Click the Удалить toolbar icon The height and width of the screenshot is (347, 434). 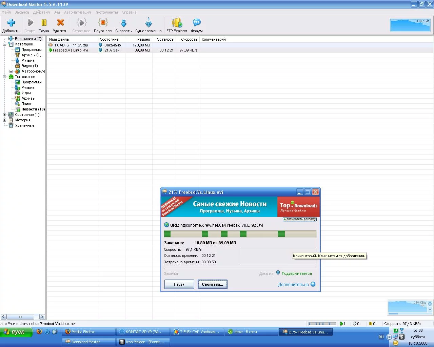pyautogui.click(x=60, y=25)
